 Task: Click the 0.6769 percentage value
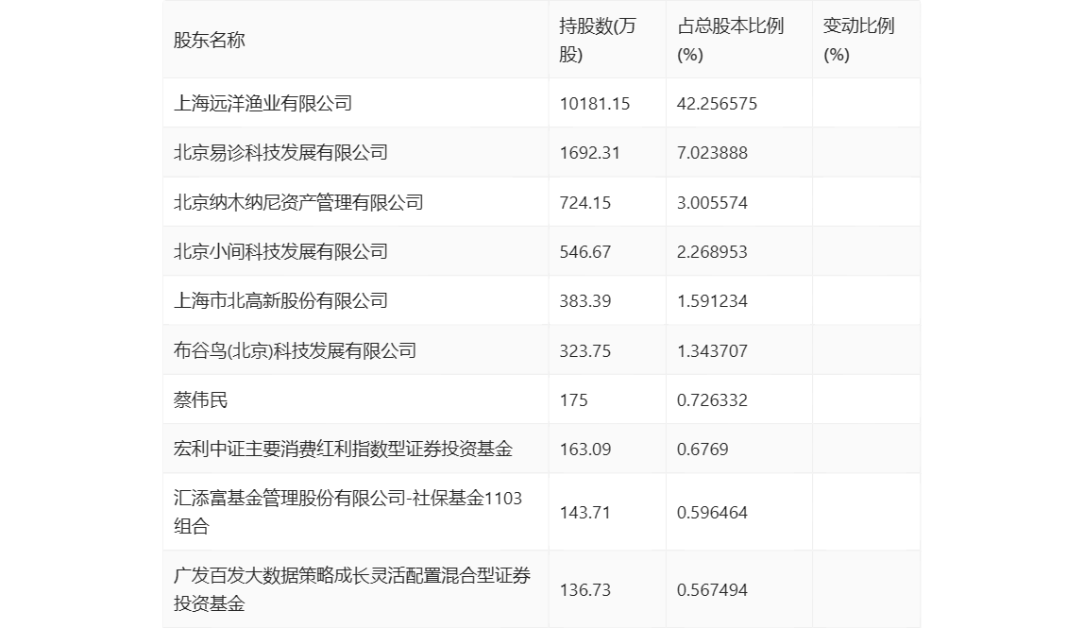703,449
